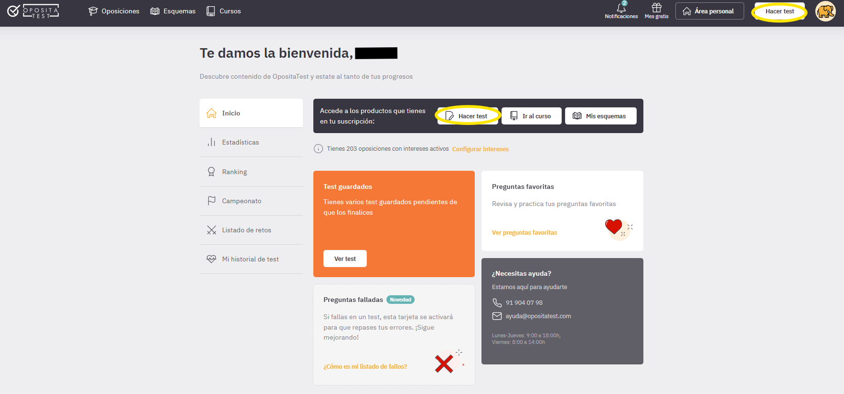Click the Cursos tablet icon
This screenshot has height=394, width=844.
(211, 11)
